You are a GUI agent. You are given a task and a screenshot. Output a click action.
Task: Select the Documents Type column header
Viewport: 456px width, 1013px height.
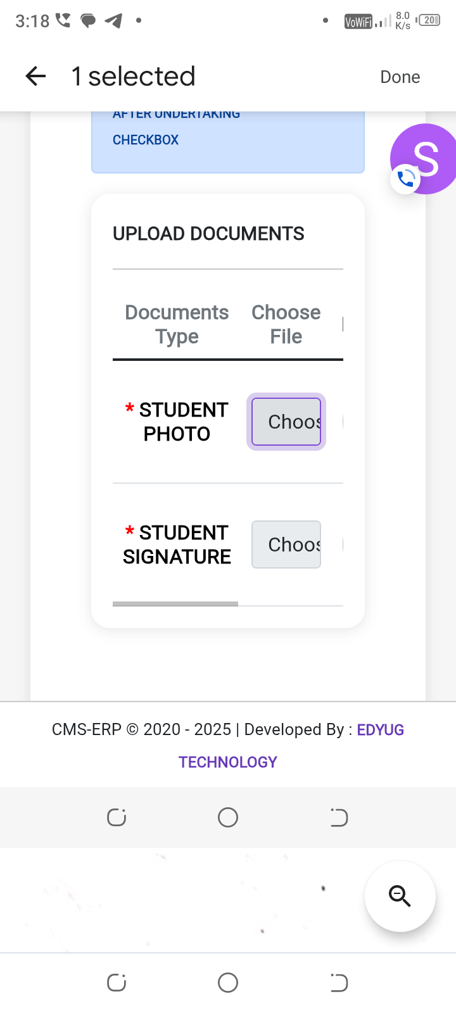pyautogui.click(x=177, y=324)
